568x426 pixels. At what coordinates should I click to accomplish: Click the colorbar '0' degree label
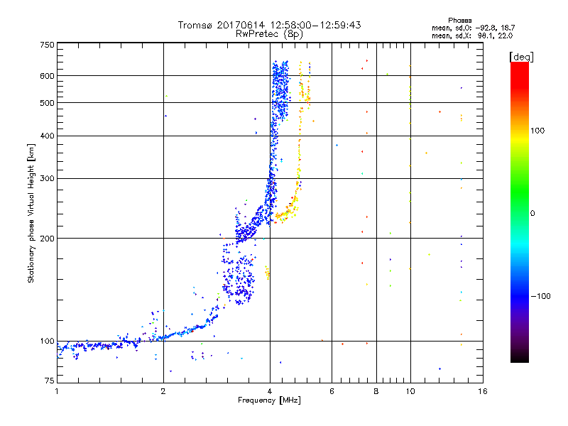[532, 214]
